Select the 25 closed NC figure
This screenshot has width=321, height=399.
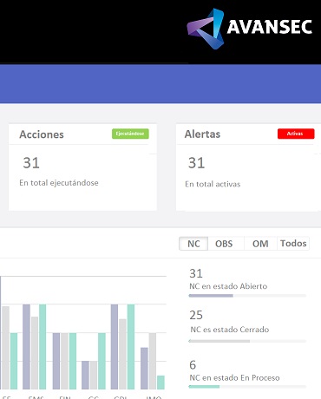point(196,315)
